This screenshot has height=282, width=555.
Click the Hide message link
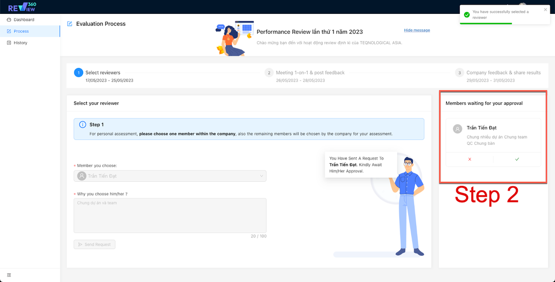click(x=417, y=30)
